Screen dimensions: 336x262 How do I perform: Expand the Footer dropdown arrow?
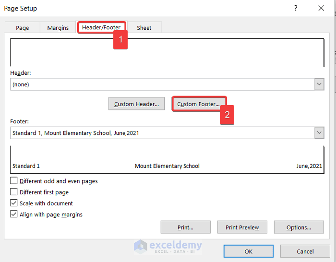[319, 133]
